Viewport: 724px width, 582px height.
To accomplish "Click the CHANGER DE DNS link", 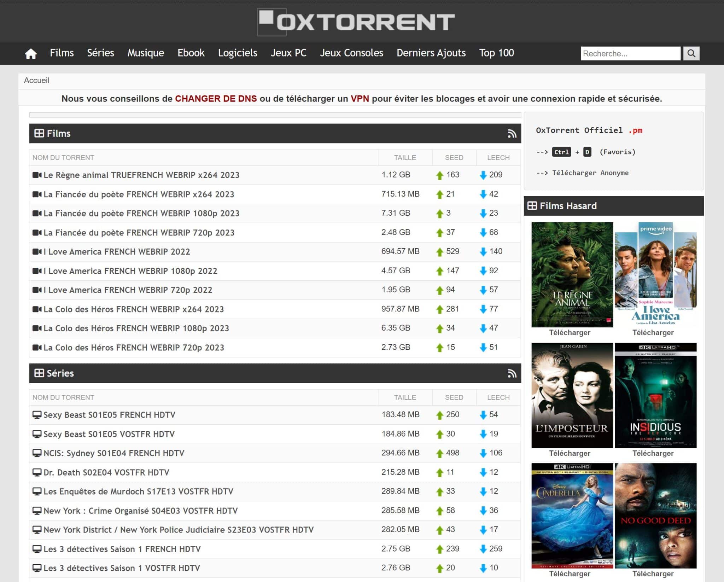I will (216, 99).
